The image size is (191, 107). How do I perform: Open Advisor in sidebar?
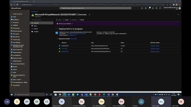pos(14,70)
